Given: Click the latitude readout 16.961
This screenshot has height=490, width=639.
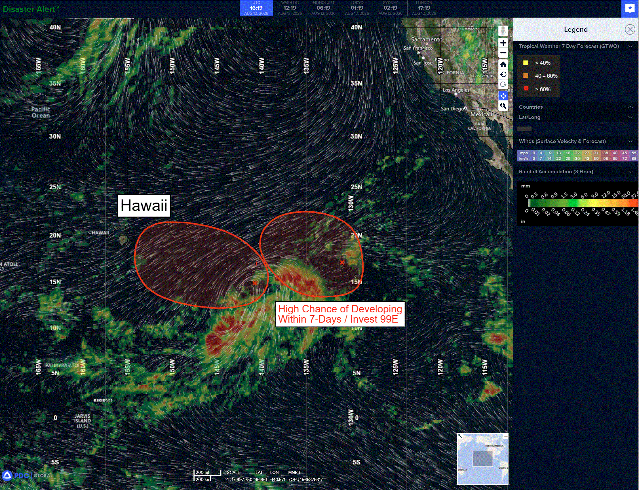Looking at the screenshot, I should [x=261, y=480].
